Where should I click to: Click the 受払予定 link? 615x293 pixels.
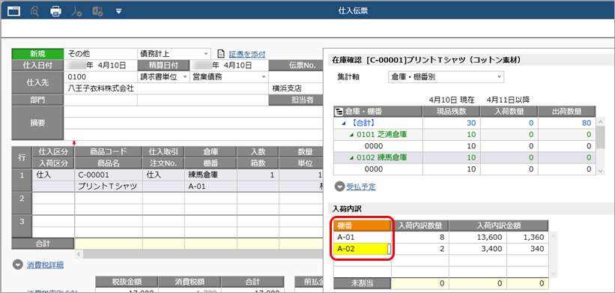coord(361,187)
